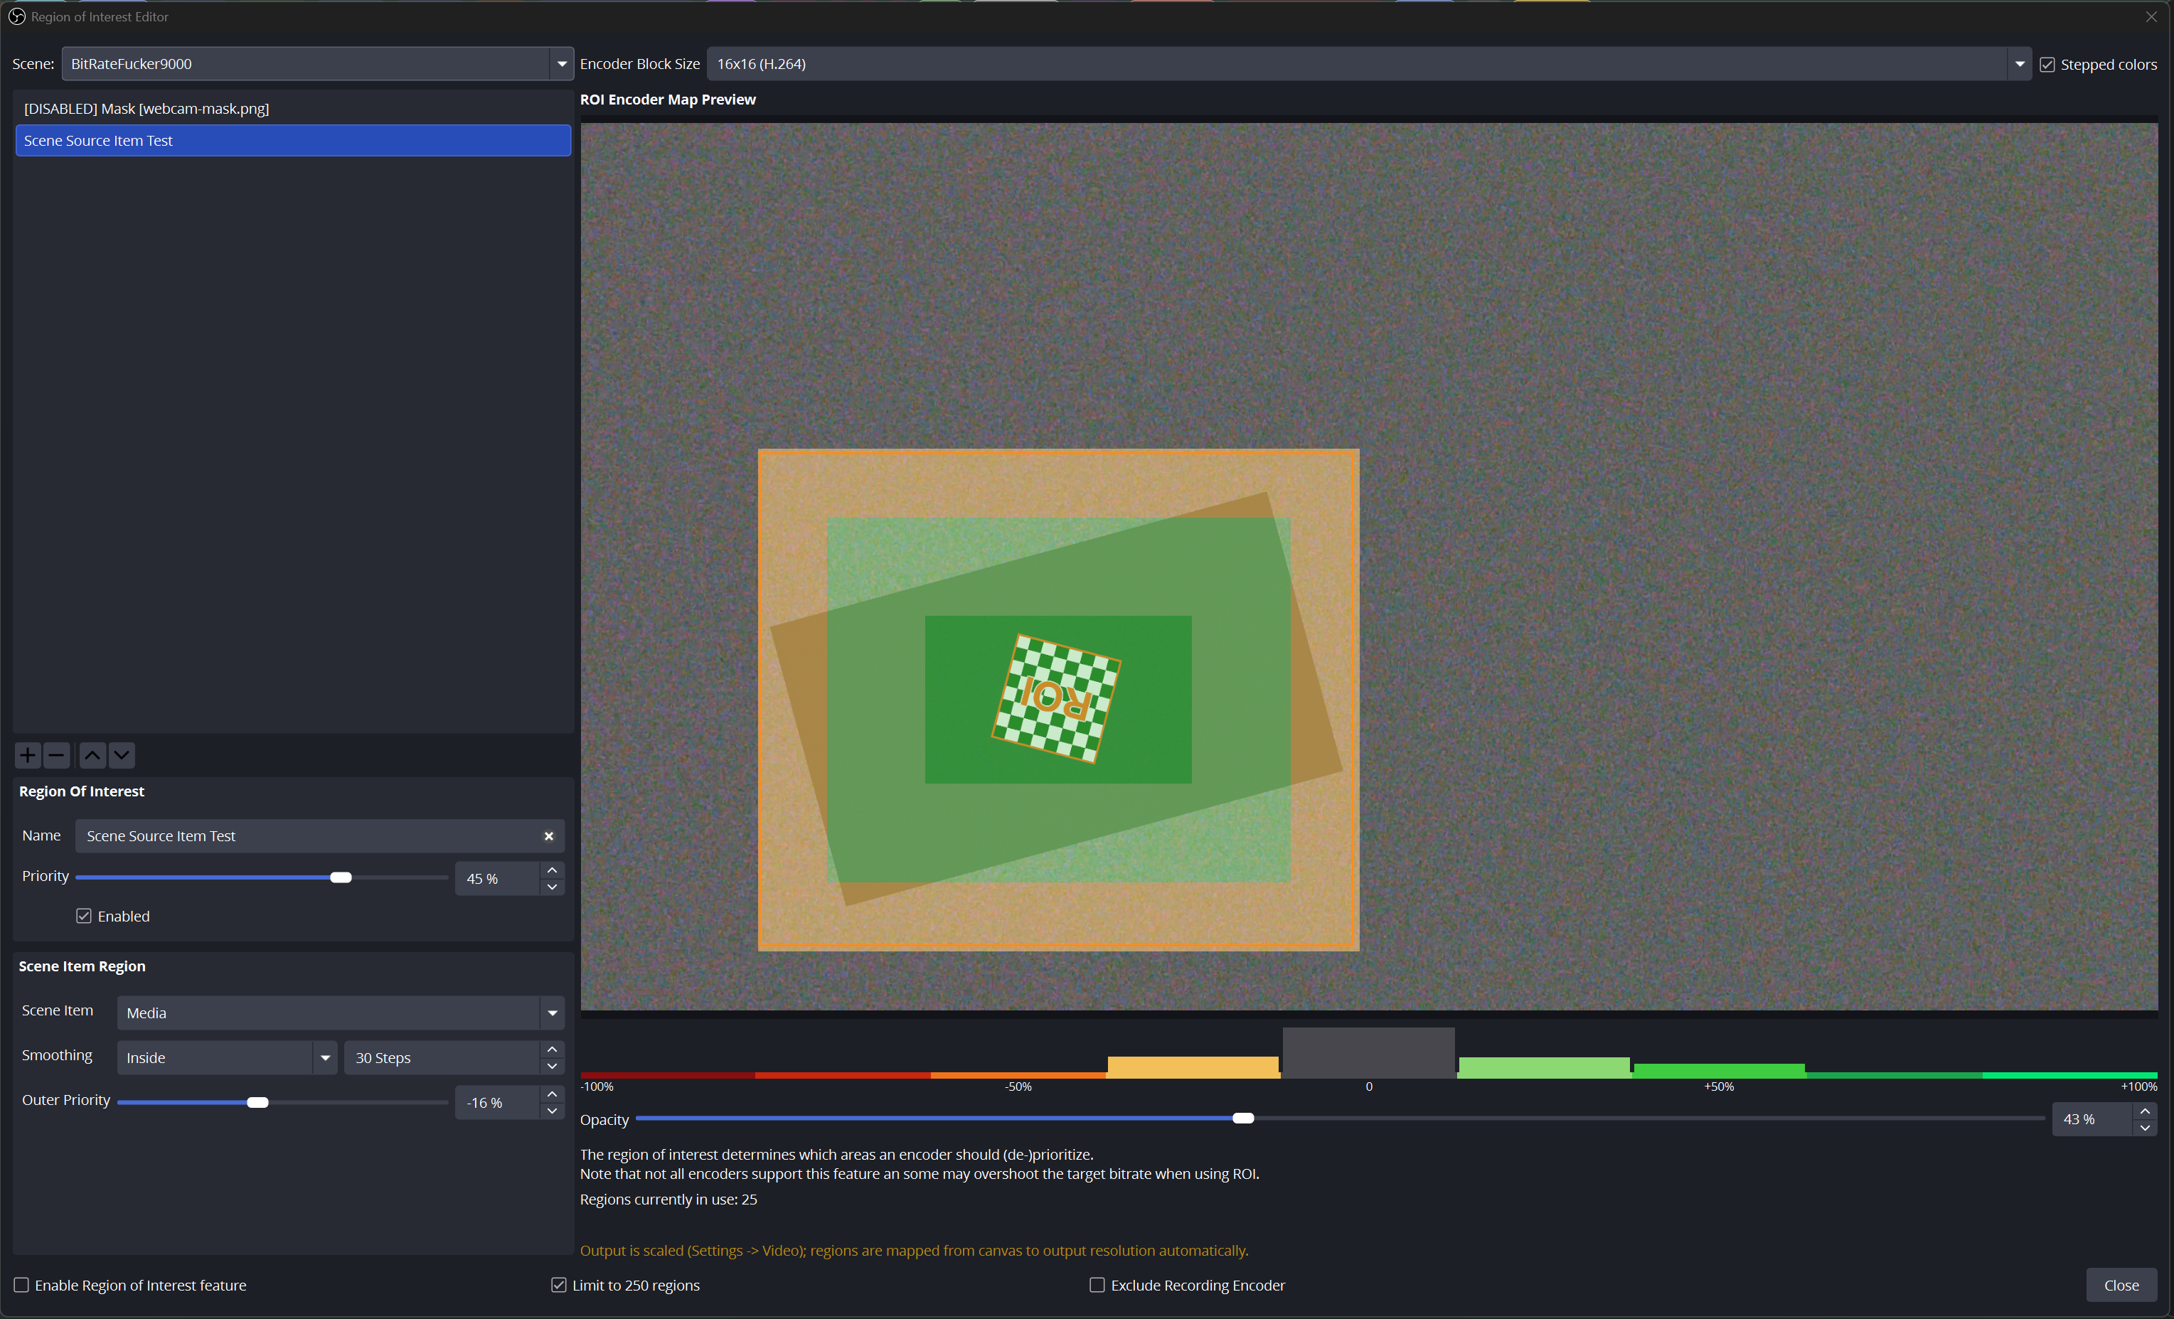2174x1319 pixels.
Task: Decrease smoothing steps with the down arrow
Action: pyautogui.click(x=553, y=1066)
